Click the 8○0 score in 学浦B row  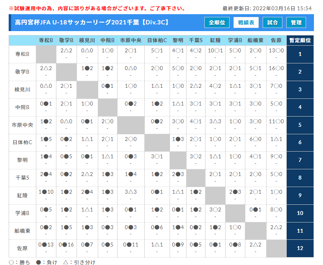coord(276,209)
